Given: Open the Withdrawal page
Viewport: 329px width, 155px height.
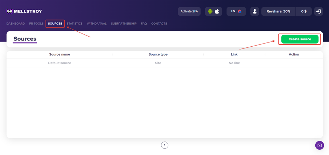Looking at the screenshot, I should coord(97,24).
